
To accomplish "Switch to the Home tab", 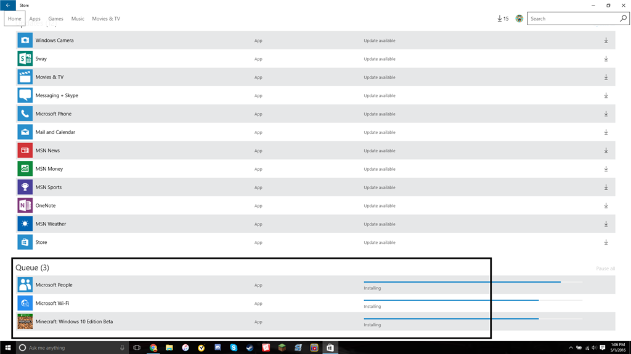I will [x=15, y=18].
